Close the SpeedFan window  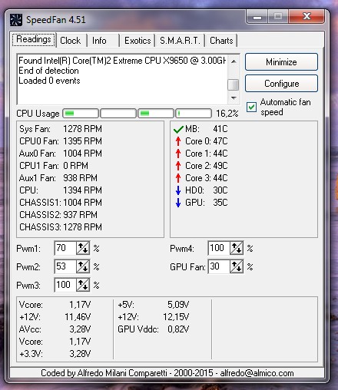(x=307, y=16)
